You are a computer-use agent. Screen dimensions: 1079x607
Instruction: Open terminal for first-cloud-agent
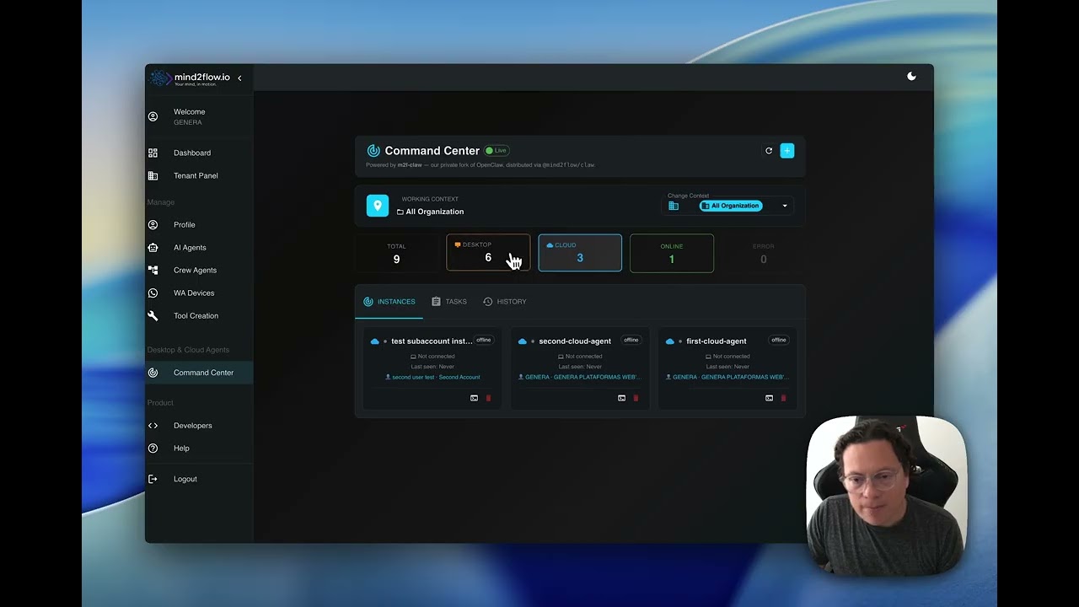pos(769,398)
